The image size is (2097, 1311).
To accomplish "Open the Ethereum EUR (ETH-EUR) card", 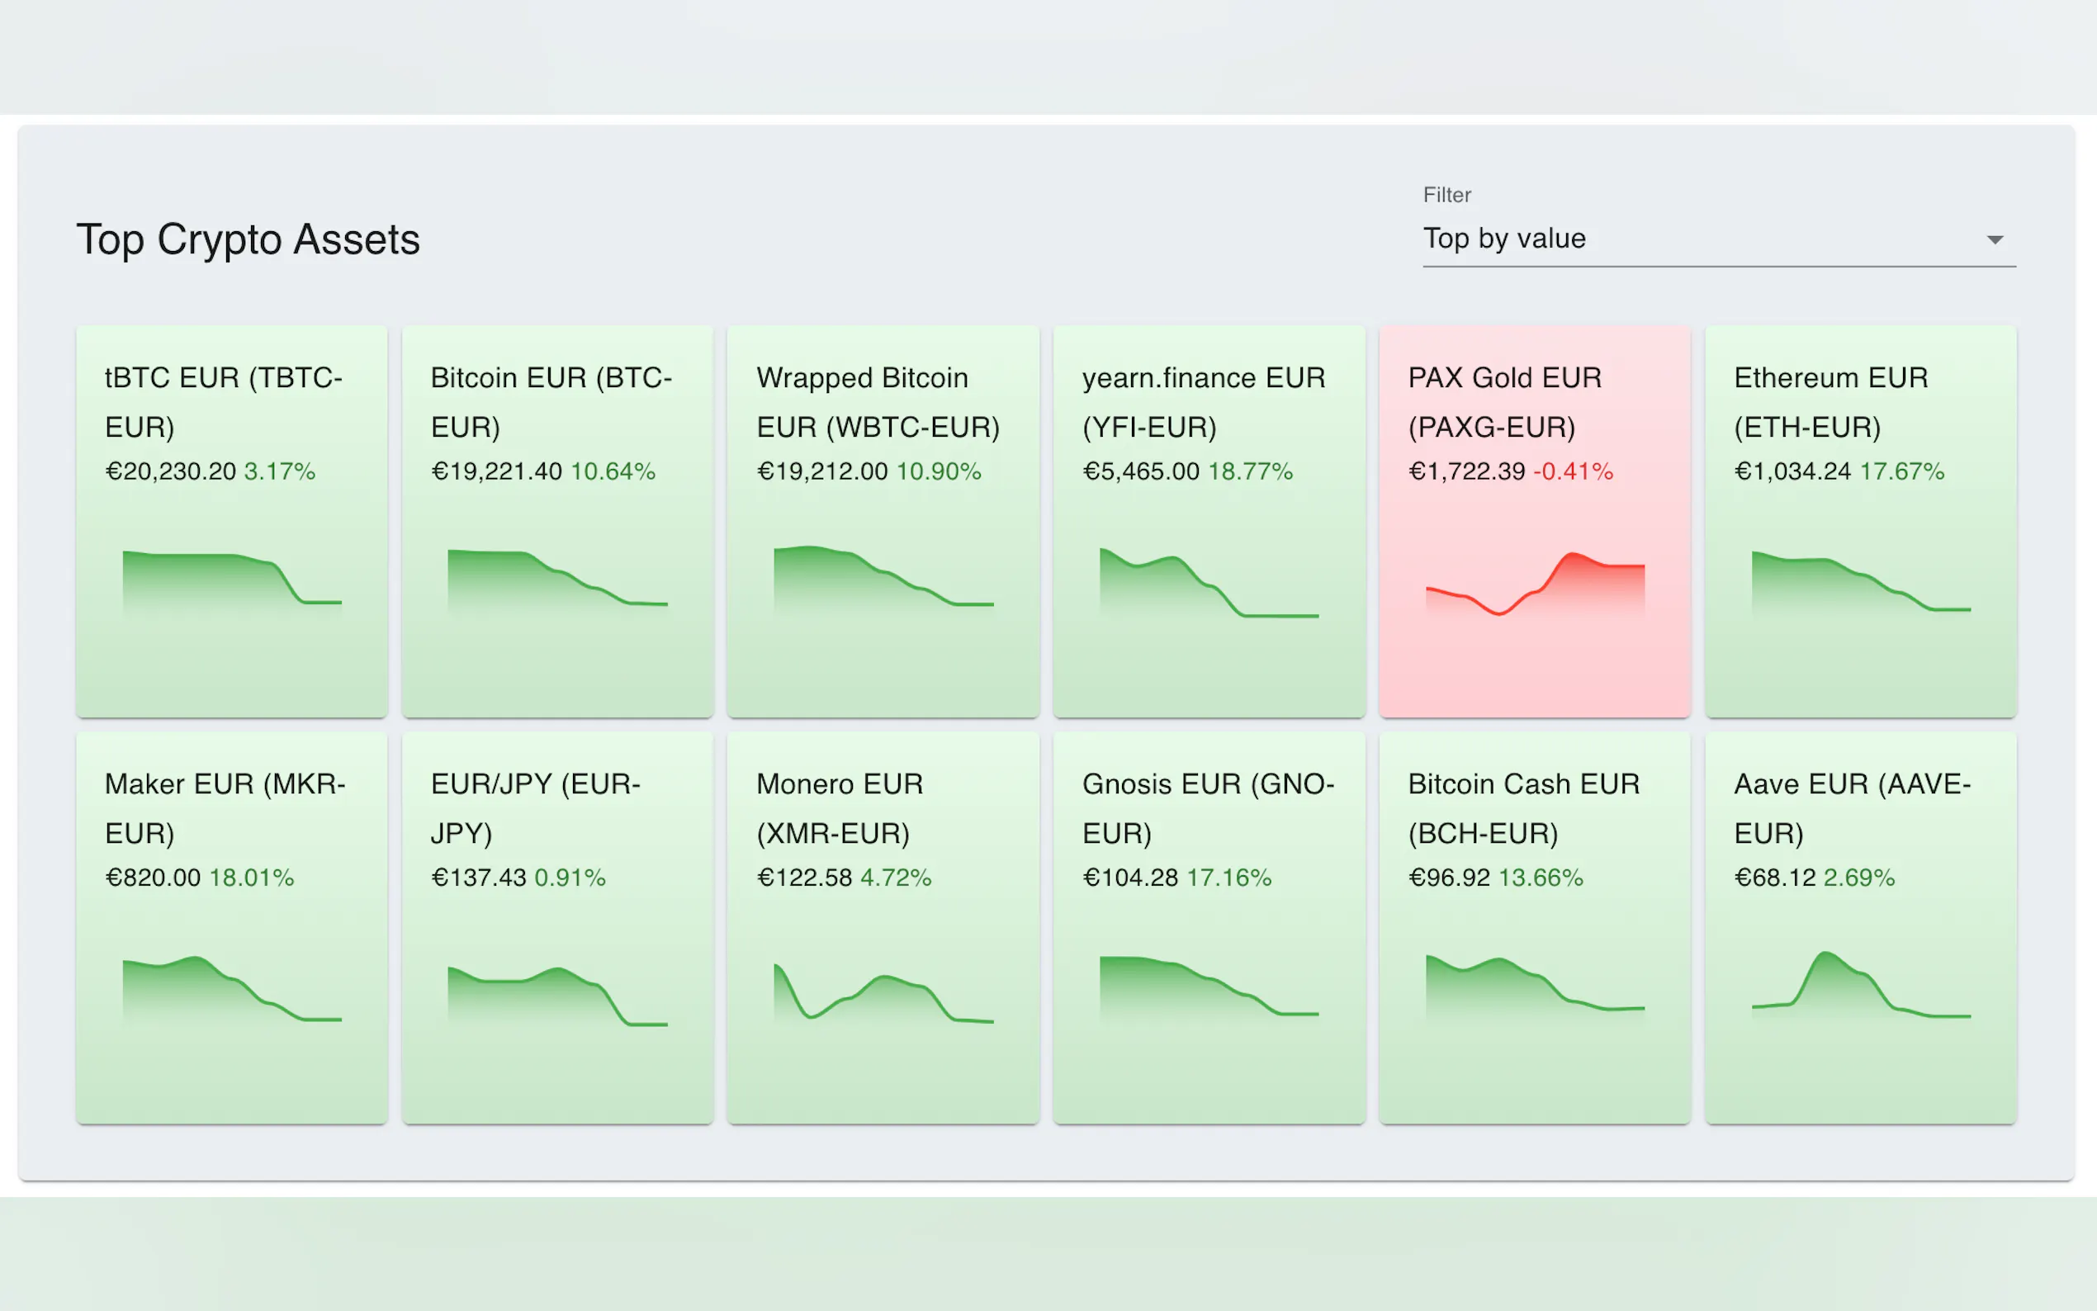I will (x=1860, y=520).
